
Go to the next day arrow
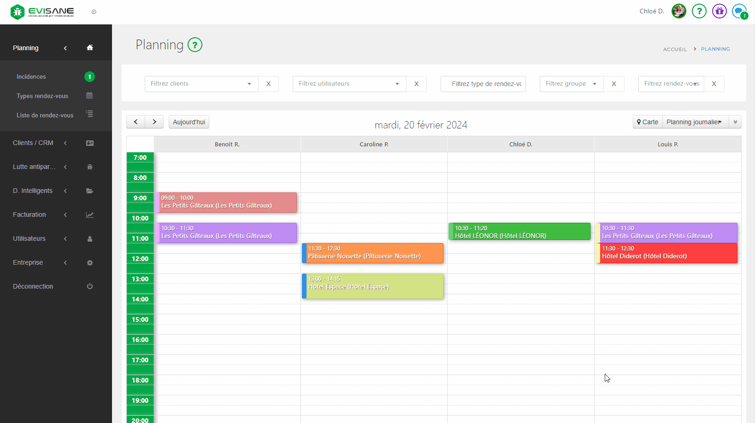[154, 122]
